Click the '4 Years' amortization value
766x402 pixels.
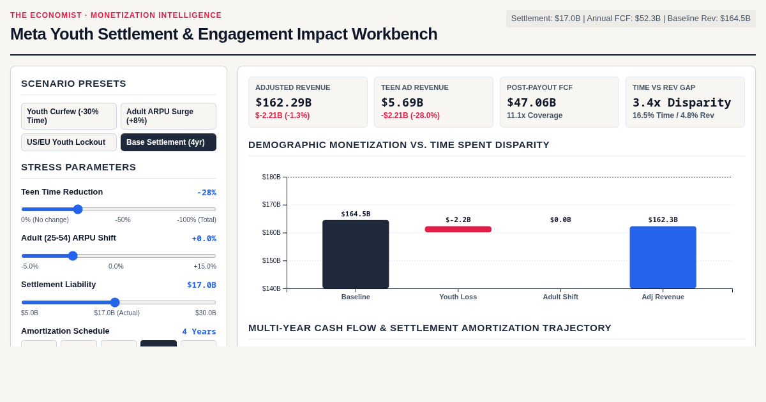[x=199, y=332]
